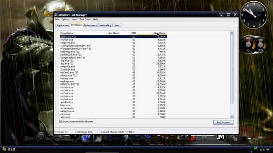Viewport: 273px width, 153px height.
Task: Select the RTHDCPL.EXE *32 process
Action: pos(113,85)
